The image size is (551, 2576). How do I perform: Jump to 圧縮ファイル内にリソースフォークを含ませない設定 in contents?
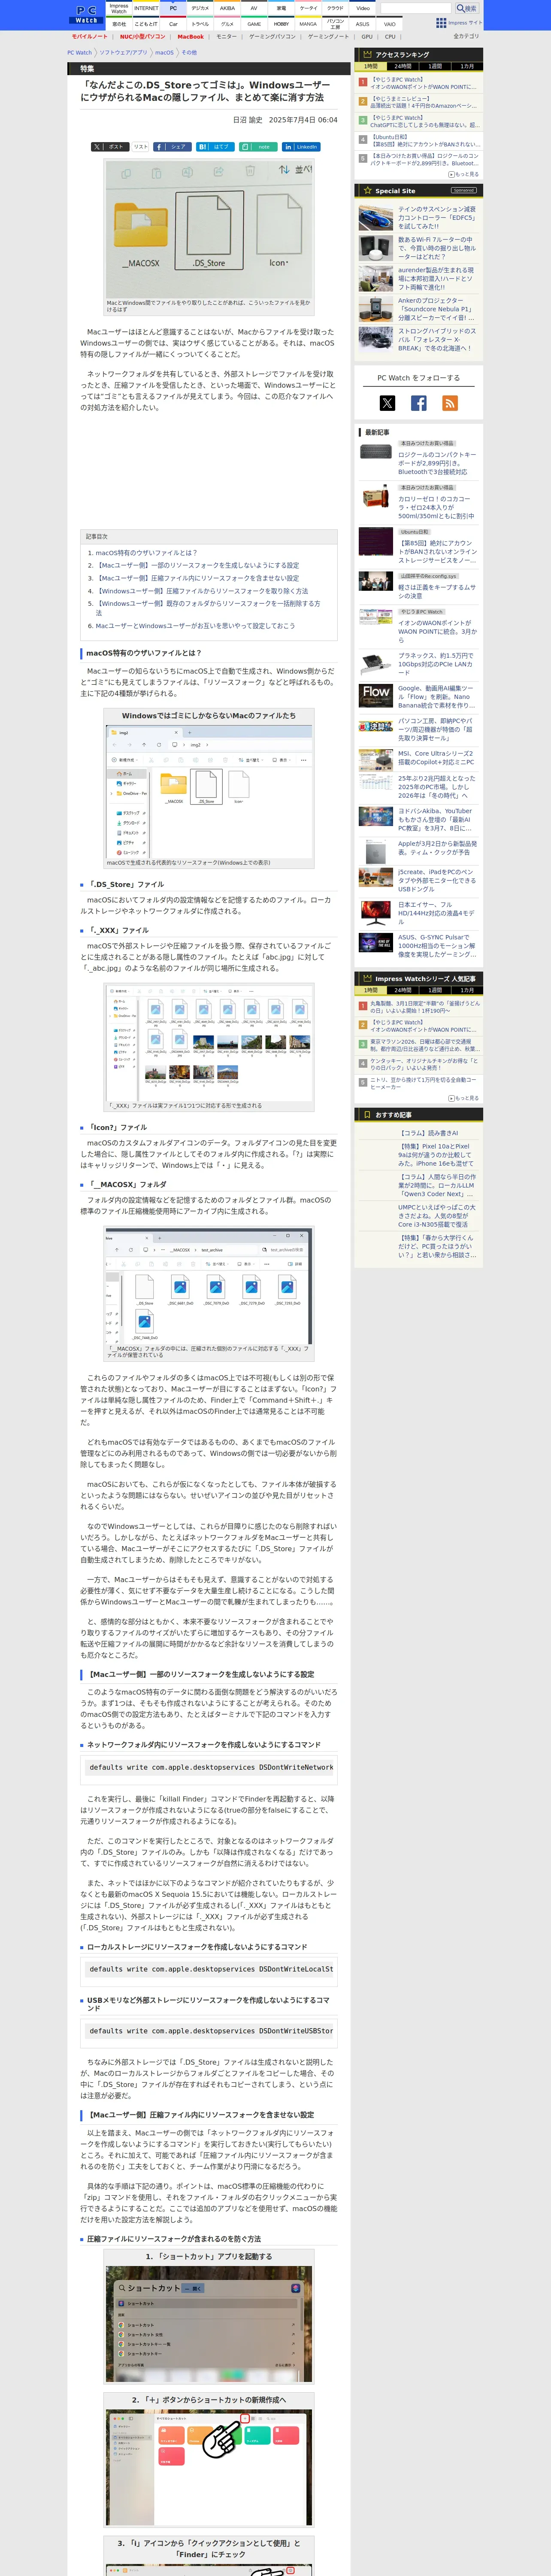[198, 578]
